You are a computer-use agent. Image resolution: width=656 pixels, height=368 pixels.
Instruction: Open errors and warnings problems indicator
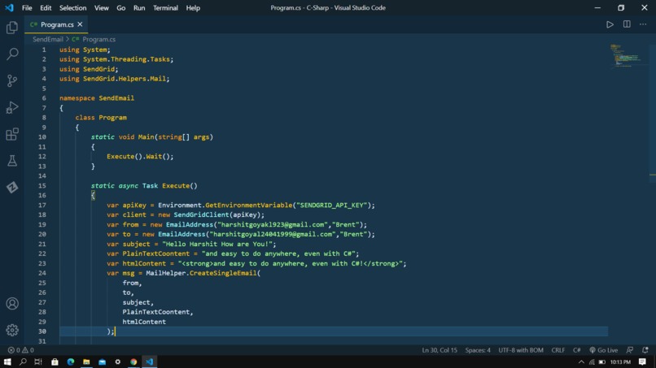[x=21, y=350]
